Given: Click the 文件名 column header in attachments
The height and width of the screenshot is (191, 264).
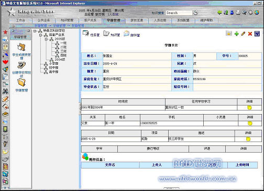Looking at the screenshot, I should [x=110, y=165].
